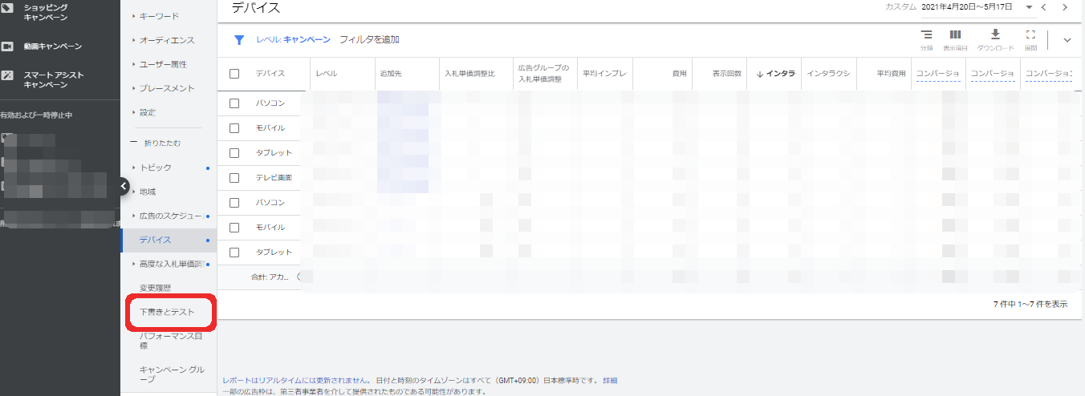Screen dimensions: 1085x396
Task: Click the 詳細 link in footer
Action: 611,381
